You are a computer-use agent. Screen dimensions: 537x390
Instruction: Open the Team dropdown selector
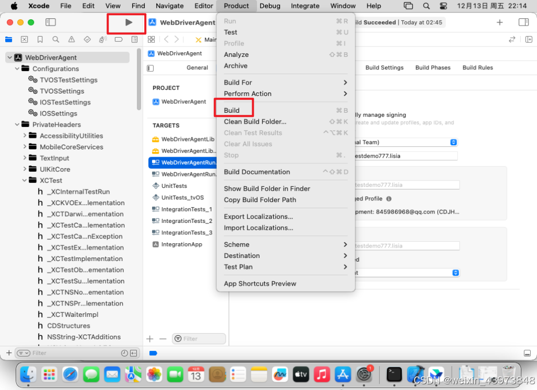click(x=453, y=142)
